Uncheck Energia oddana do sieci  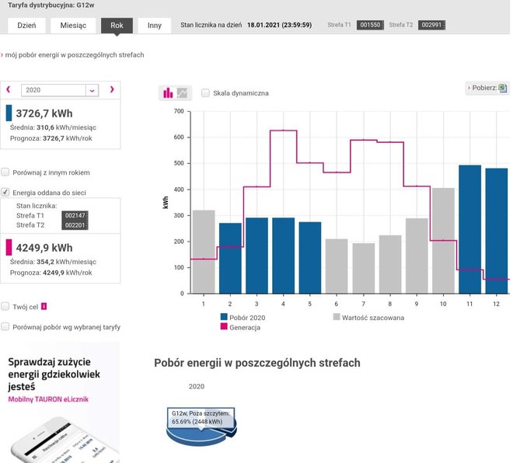coord(6,192)
